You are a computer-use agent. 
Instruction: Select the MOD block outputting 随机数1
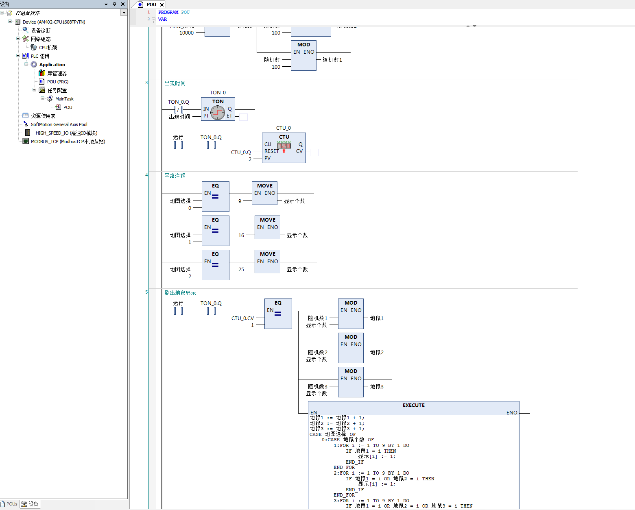click(303, 55)
